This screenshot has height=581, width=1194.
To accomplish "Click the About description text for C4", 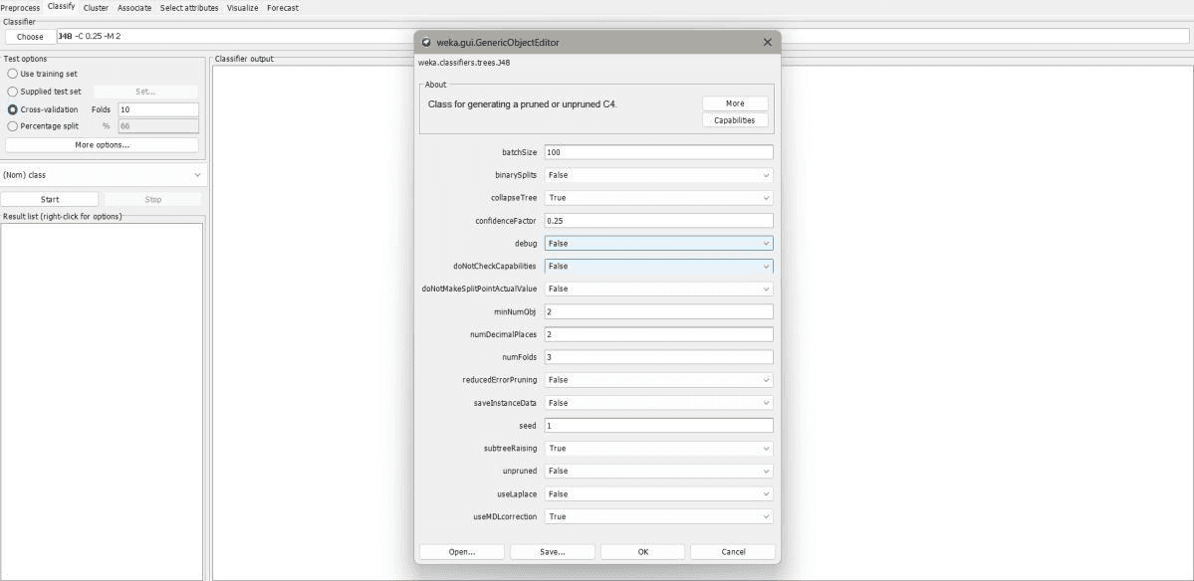I will (x=523, y=103).
